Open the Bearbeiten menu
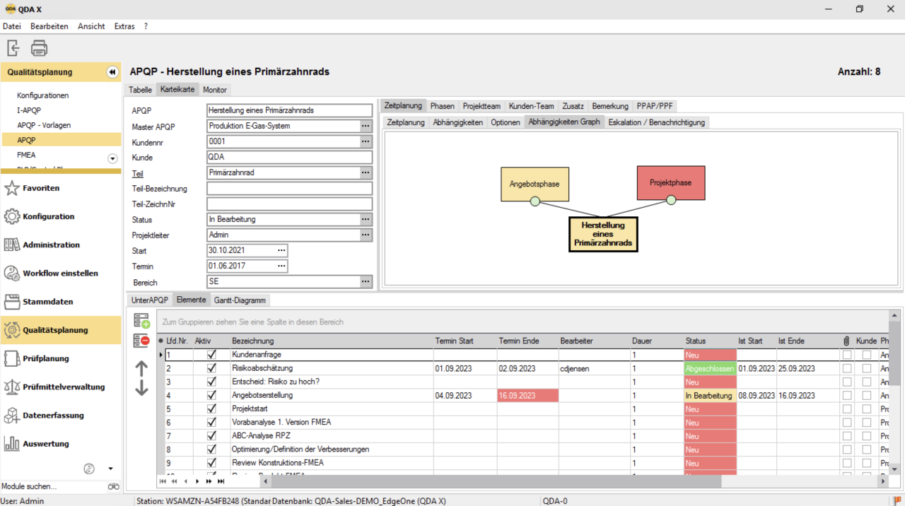Screen dimensions: 905x506 pyautogui.click(x=49, y=26)
